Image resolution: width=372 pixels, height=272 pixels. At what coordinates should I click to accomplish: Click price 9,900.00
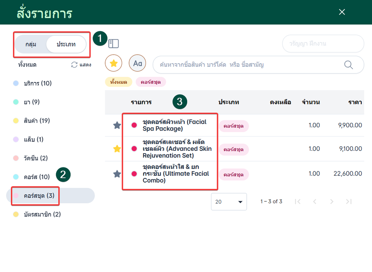[x=350, y=125]
